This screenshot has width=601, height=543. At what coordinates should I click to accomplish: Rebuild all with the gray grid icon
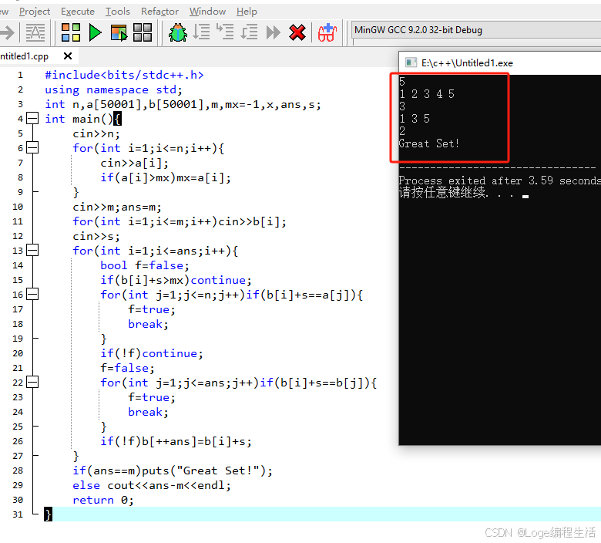[143, 32]
